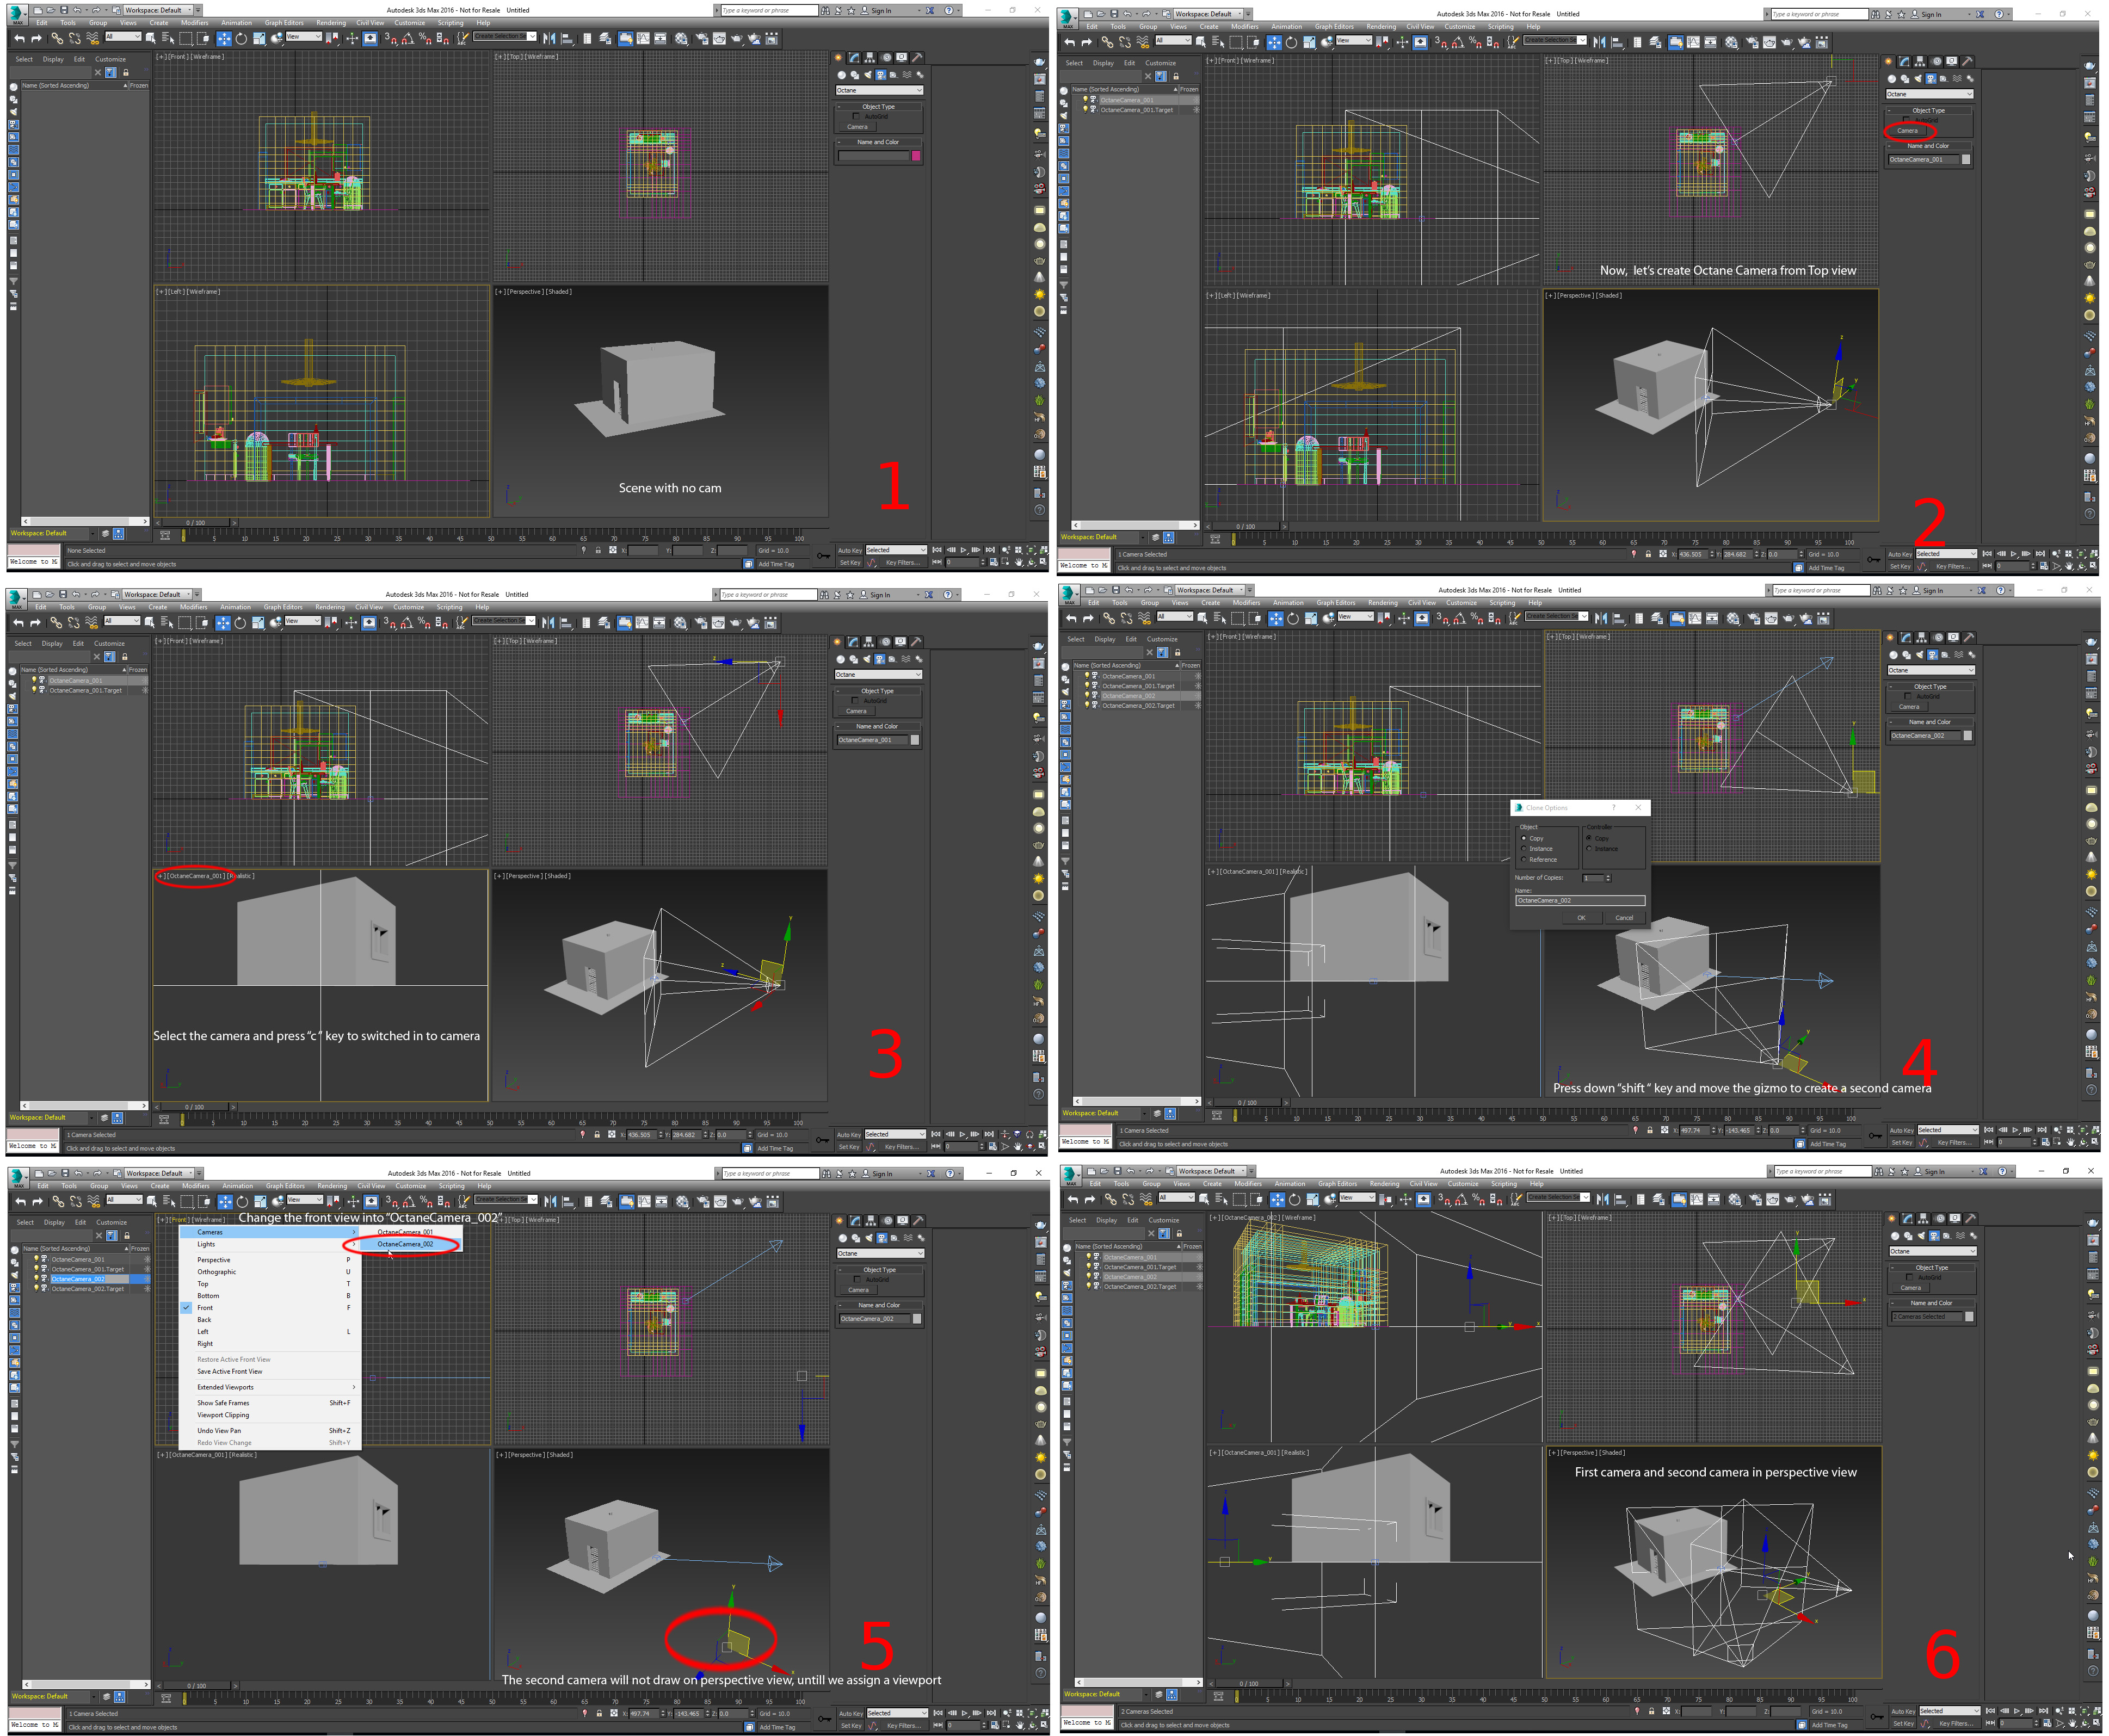The width and height of the screenshot is (2109, 1736).
Task: Click the Mirror tool in screenshot numbered 1
Action: (549, 39)
